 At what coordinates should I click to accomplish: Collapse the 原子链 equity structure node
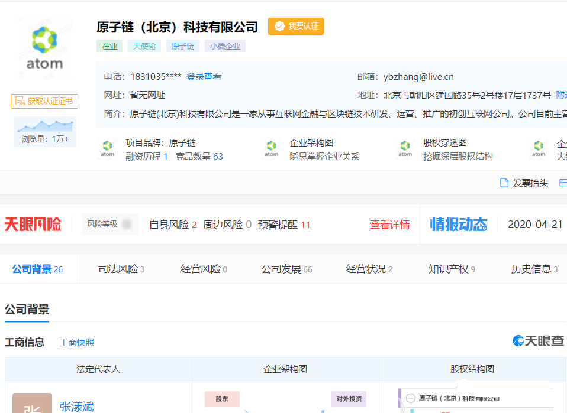[x=411, y=399]
